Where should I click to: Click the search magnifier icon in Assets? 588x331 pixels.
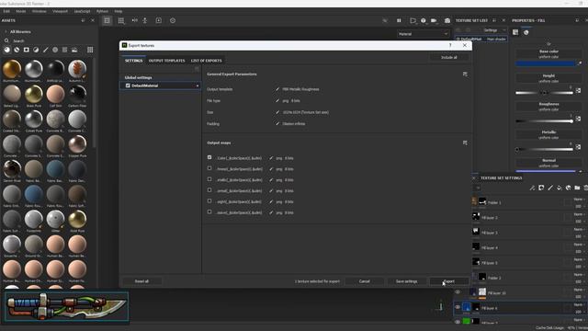point(6,40)
